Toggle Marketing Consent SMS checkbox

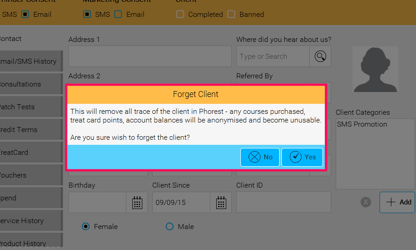click(x=87, y=14)
